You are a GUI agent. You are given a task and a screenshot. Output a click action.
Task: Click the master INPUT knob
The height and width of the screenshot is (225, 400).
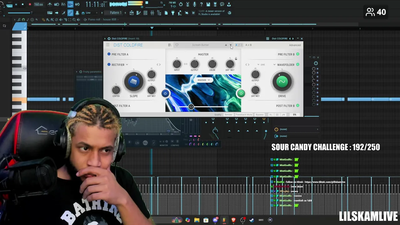point(177,64)
